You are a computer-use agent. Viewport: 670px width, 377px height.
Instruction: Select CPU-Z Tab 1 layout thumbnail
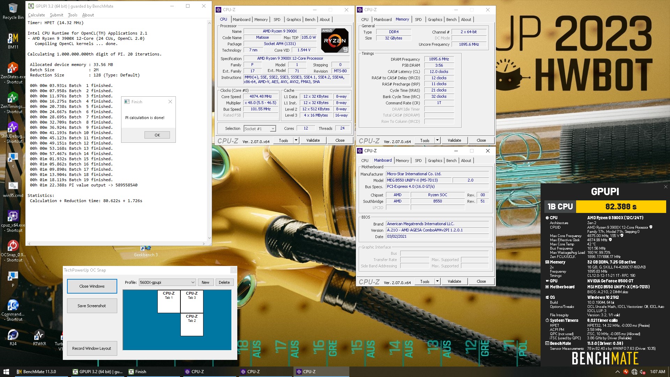[169, 302]
